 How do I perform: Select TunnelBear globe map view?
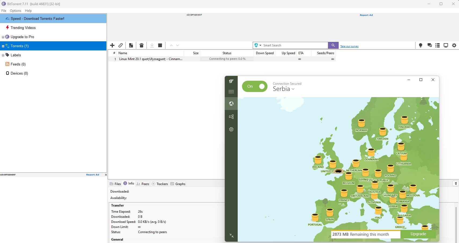pos(231,104)
